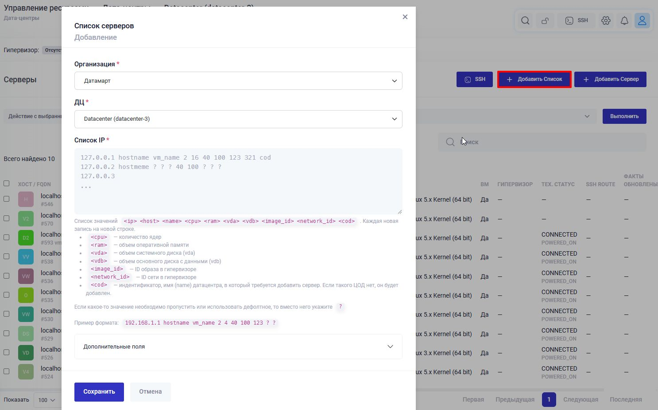The width and height of the screenshot is (658, 410).
Task: Click green D2 server avatar icon
Action: coord(26,238)
